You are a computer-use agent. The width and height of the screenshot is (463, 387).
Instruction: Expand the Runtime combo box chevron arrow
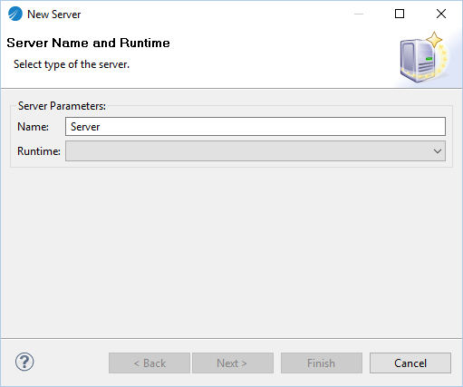click(438, 151)
